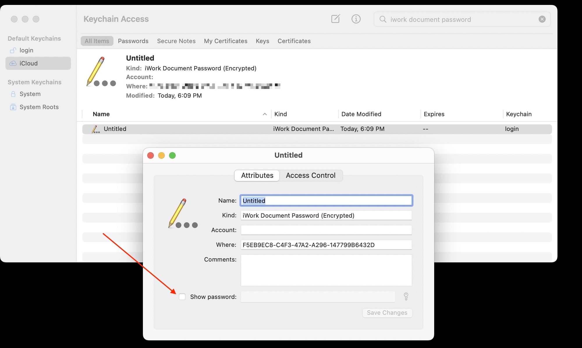Click the magnifying glass in the search field
582x348 pixels.
[x=382, y=19]
